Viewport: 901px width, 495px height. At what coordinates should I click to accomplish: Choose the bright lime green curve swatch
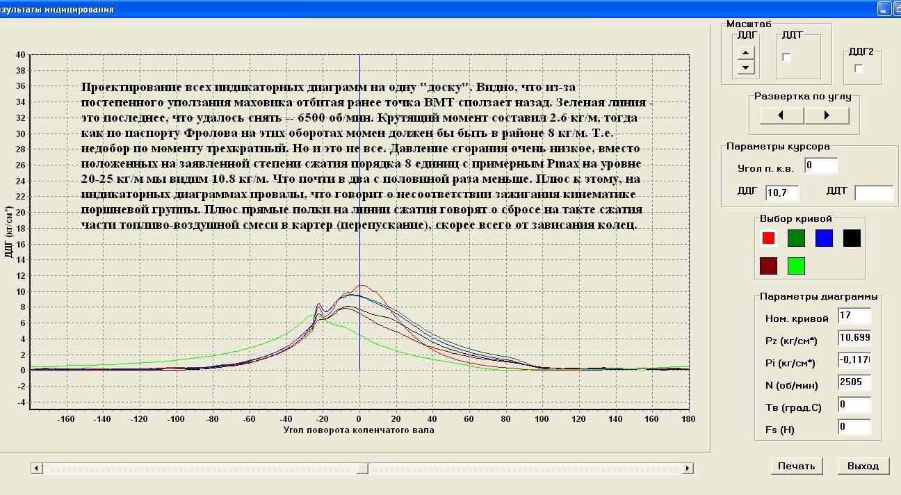pyautogui.click(x=796, y=266)
